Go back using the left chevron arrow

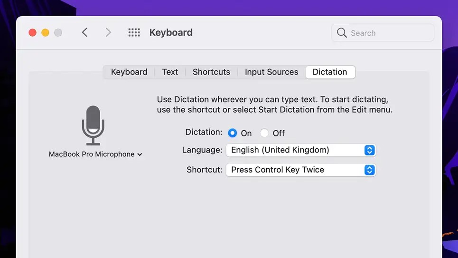pos(84,32)
